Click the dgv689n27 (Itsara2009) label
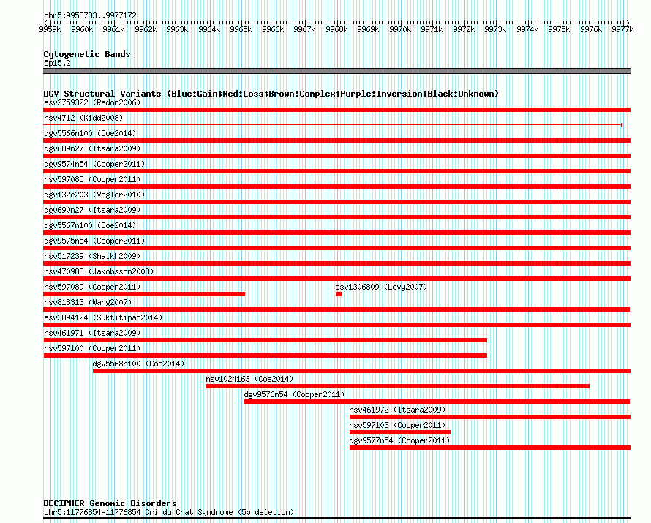651x523 pixels. click(x=92, y=148)
